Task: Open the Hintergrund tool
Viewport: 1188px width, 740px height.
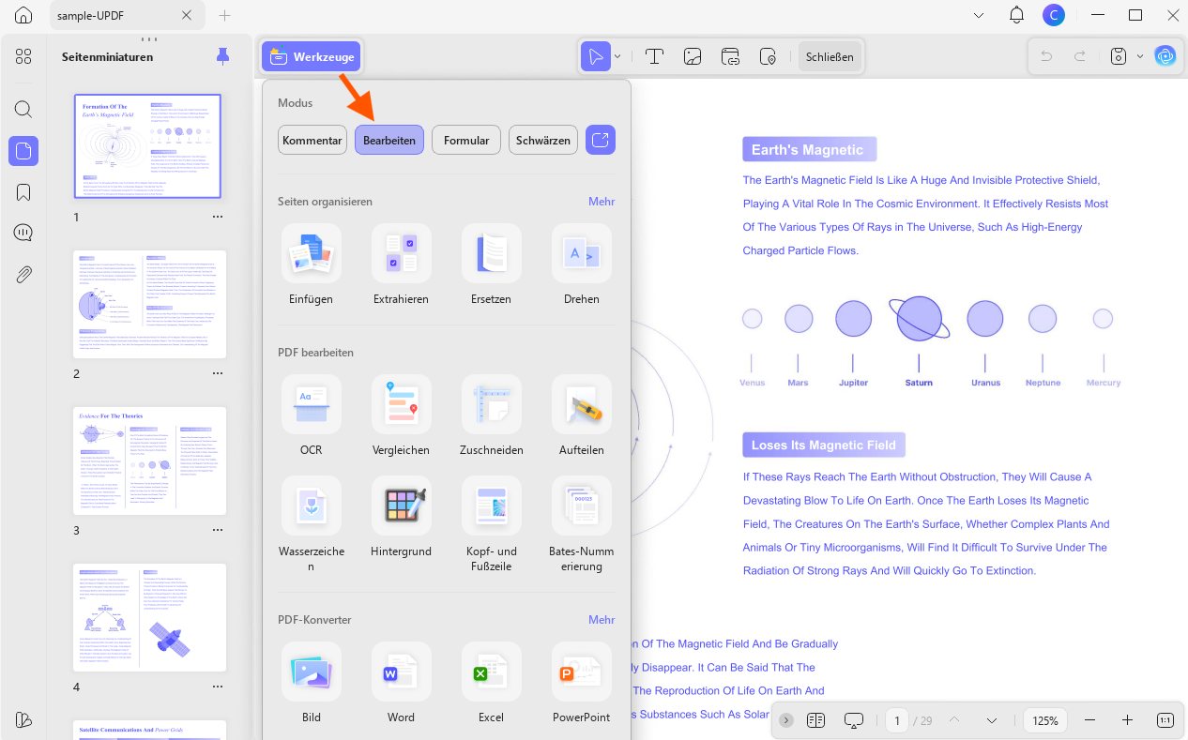Action: click(x=401, y=517)
